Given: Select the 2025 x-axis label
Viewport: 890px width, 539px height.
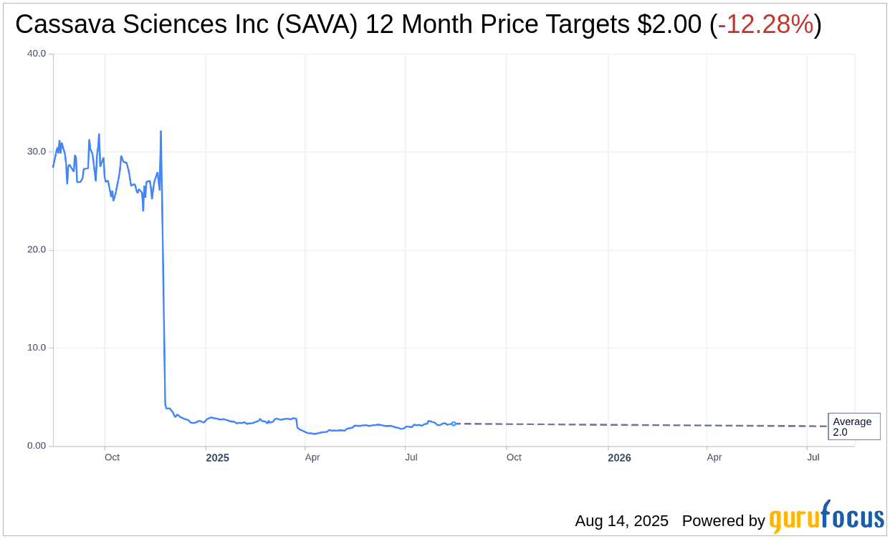Looking at the screenshot, I should pos(217,457).
